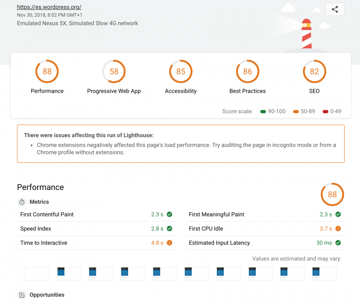Screen dimensions: 360x304
Task: Click the red 0-49 score scale swatch
Action: point(327,111)
